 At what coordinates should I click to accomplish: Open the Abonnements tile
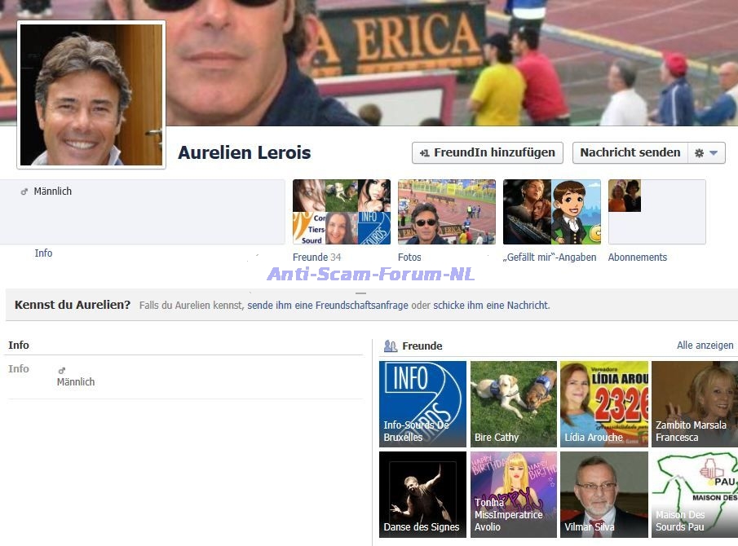(x=656, y=212)
